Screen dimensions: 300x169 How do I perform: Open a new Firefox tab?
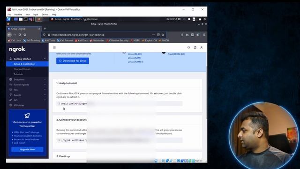coord(45,29)
